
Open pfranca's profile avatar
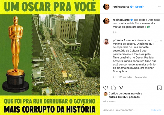click(106, 41)
